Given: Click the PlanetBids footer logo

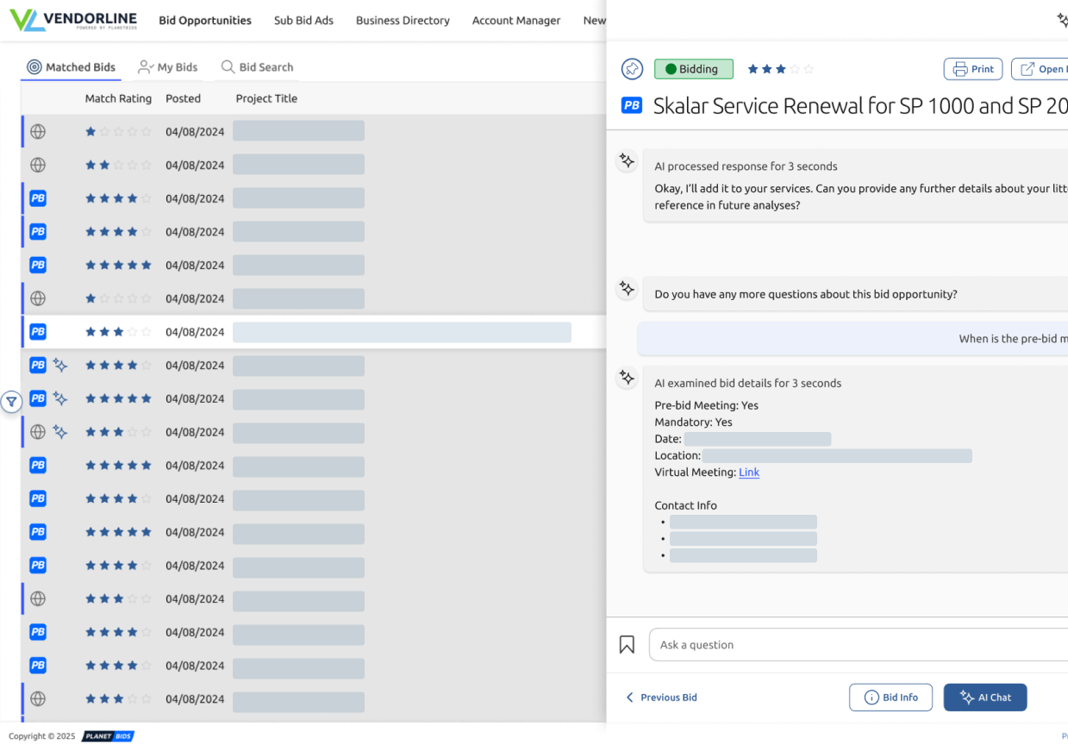Looking at the screenshot, I should point(108,736).
